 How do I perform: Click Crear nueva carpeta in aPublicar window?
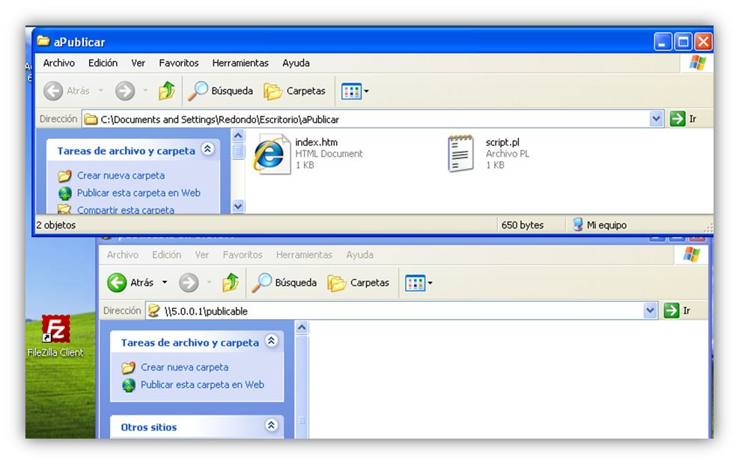(121, 176)
